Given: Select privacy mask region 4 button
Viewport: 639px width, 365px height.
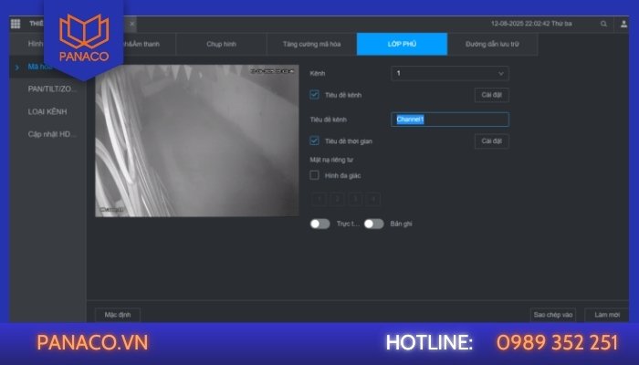Looking at the screenshot, I should (372, 199).
